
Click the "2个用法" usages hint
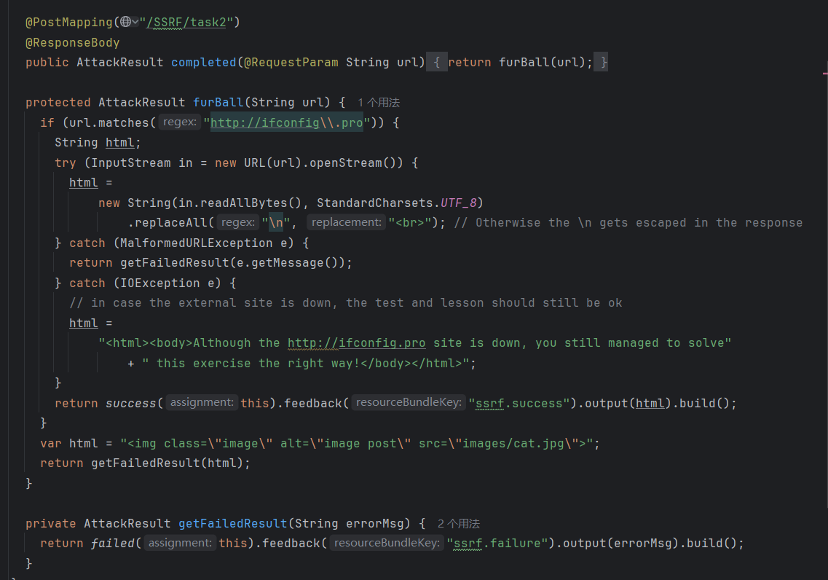click(x=458, y=523)
